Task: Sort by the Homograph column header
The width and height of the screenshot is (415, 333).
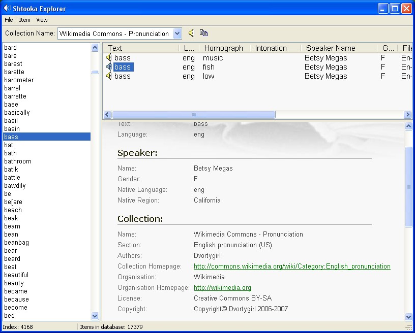Action: coord(224,48)
